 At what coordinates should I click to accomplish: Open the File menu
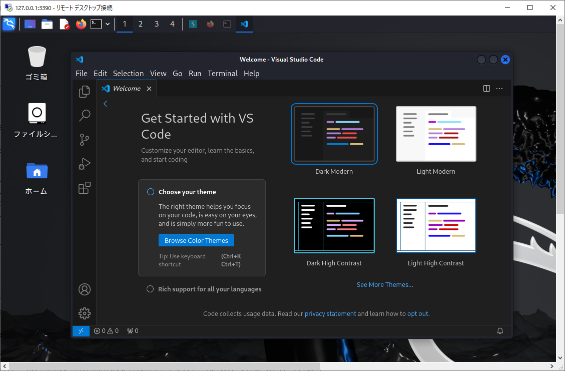pos(82,74)
